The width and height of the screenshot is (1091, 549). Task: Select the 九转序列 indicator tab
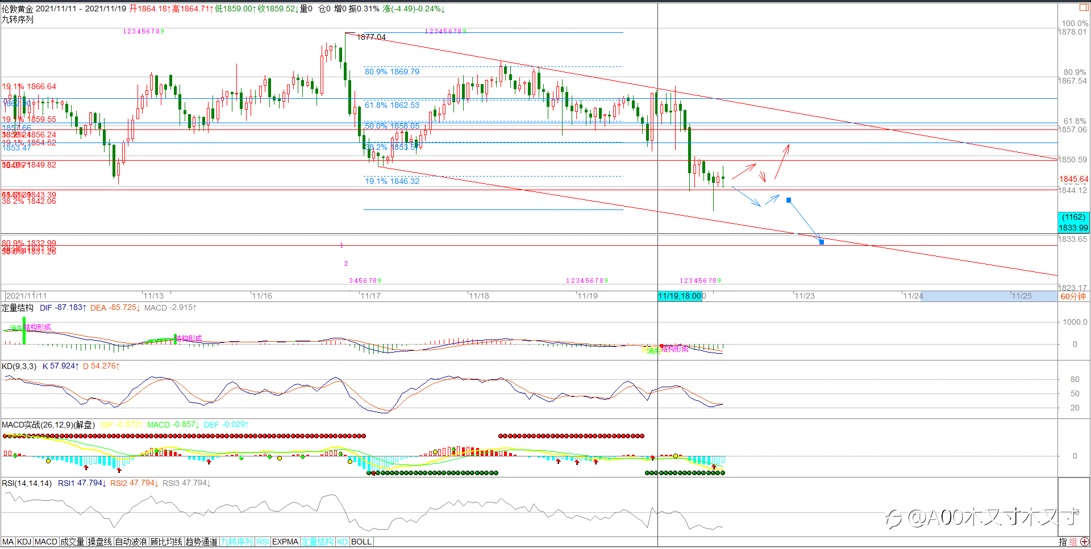pos(237,542)
